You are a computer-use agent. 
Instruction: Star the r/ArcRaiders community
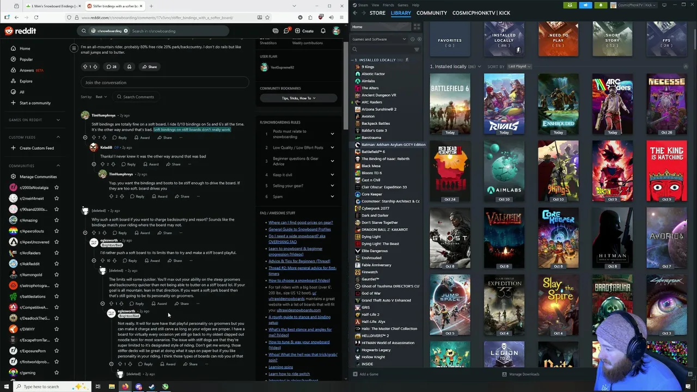pos(56,253)
